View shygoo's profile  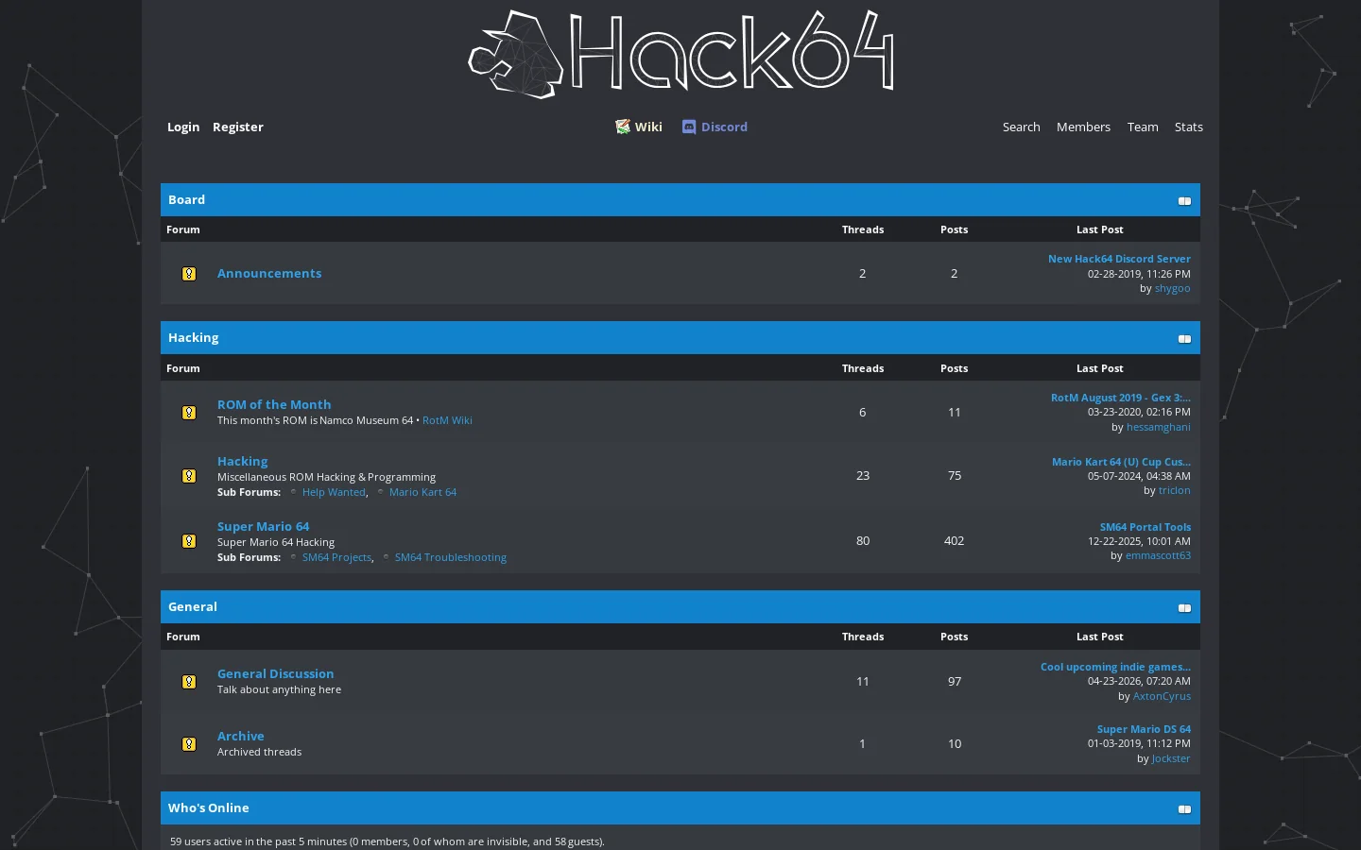(x=1172, y=288)
